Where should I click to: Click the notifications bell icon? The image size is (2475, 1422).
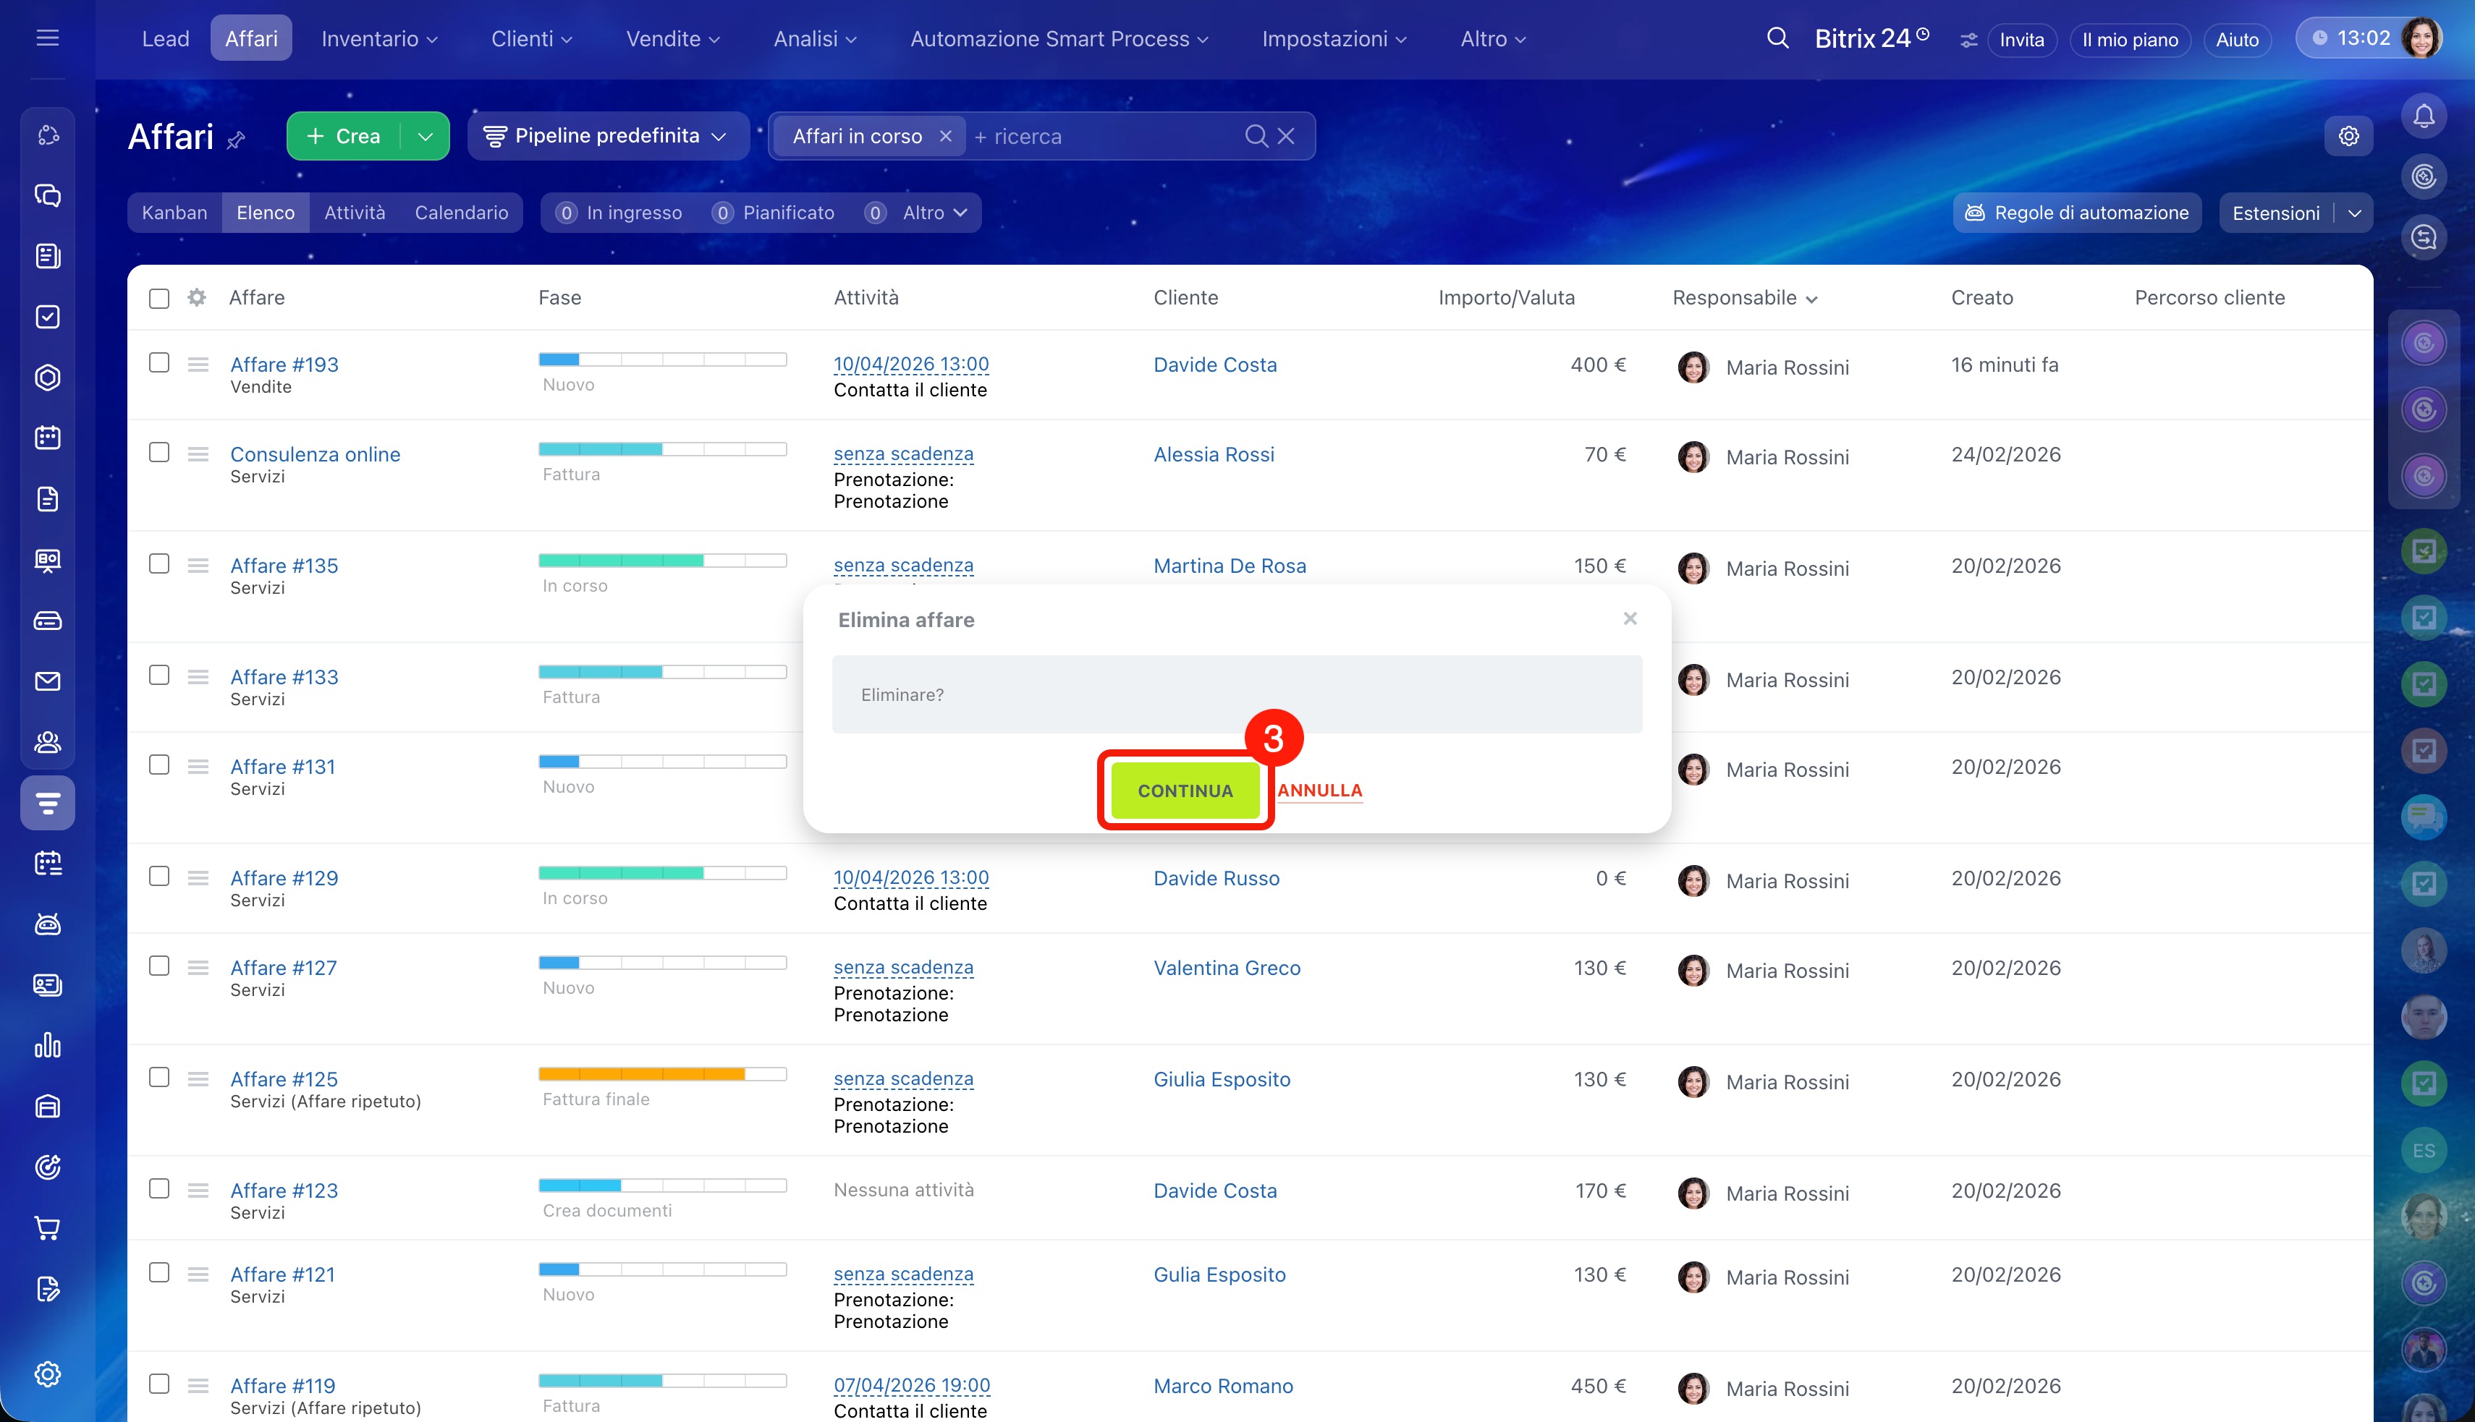(x=2423, y=116)
